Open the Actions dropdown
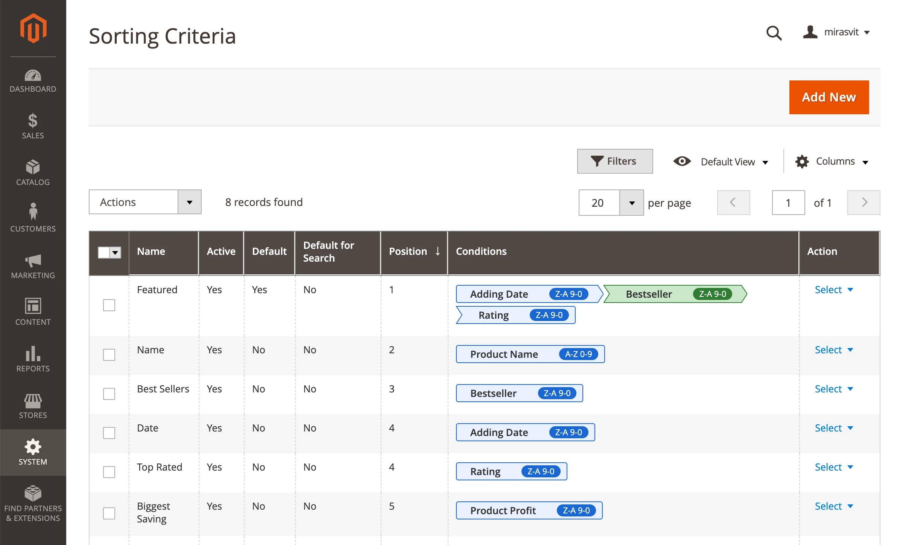This screenshot has height=545, width=903. [145, 202]
